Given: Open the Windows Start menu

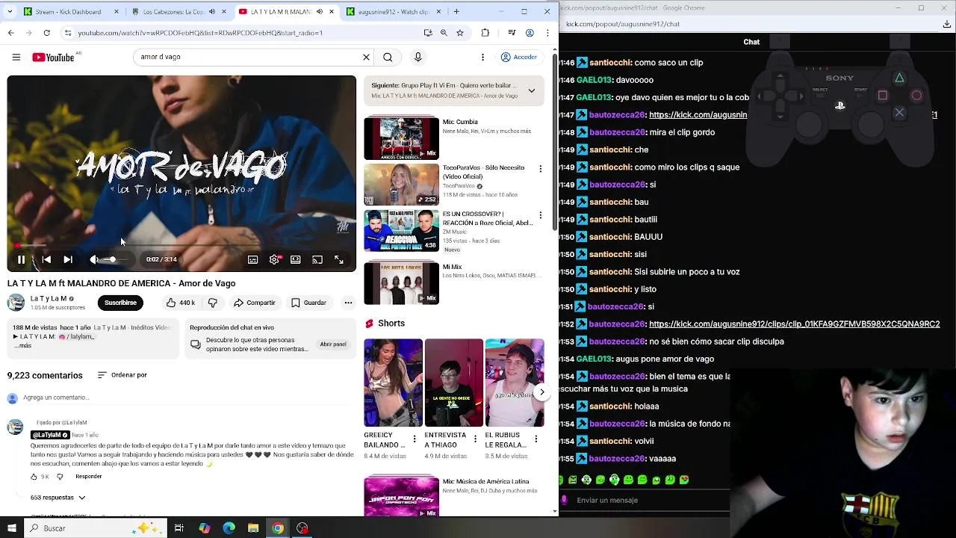Looking at the screenshot, I should point(11,528).
